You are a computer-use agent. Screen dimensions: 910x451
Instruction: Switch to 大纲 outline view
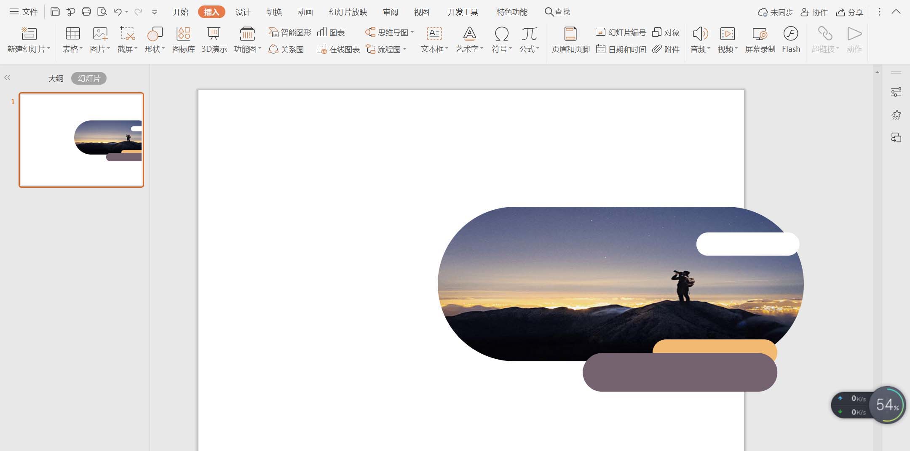click(56, 78)
